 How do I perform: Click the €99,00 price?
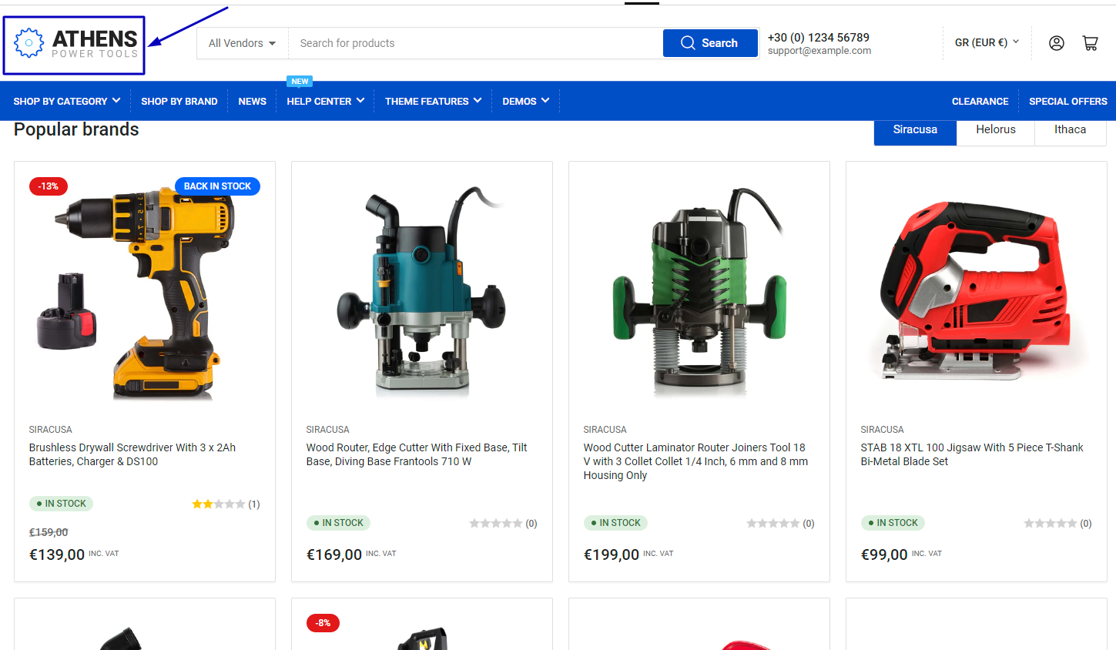click(884, 555)
